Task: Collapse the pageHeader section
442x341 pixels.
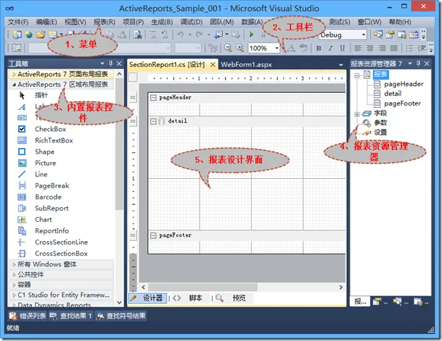Action: 153,97
